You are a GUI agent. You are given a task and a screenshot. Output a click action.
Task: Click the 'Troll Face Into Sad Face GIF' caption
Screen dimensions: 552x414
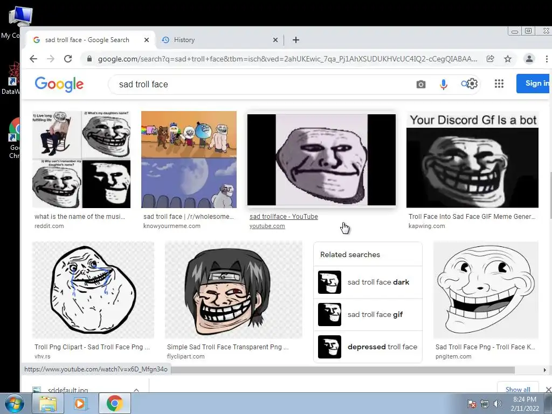(472, 217)
